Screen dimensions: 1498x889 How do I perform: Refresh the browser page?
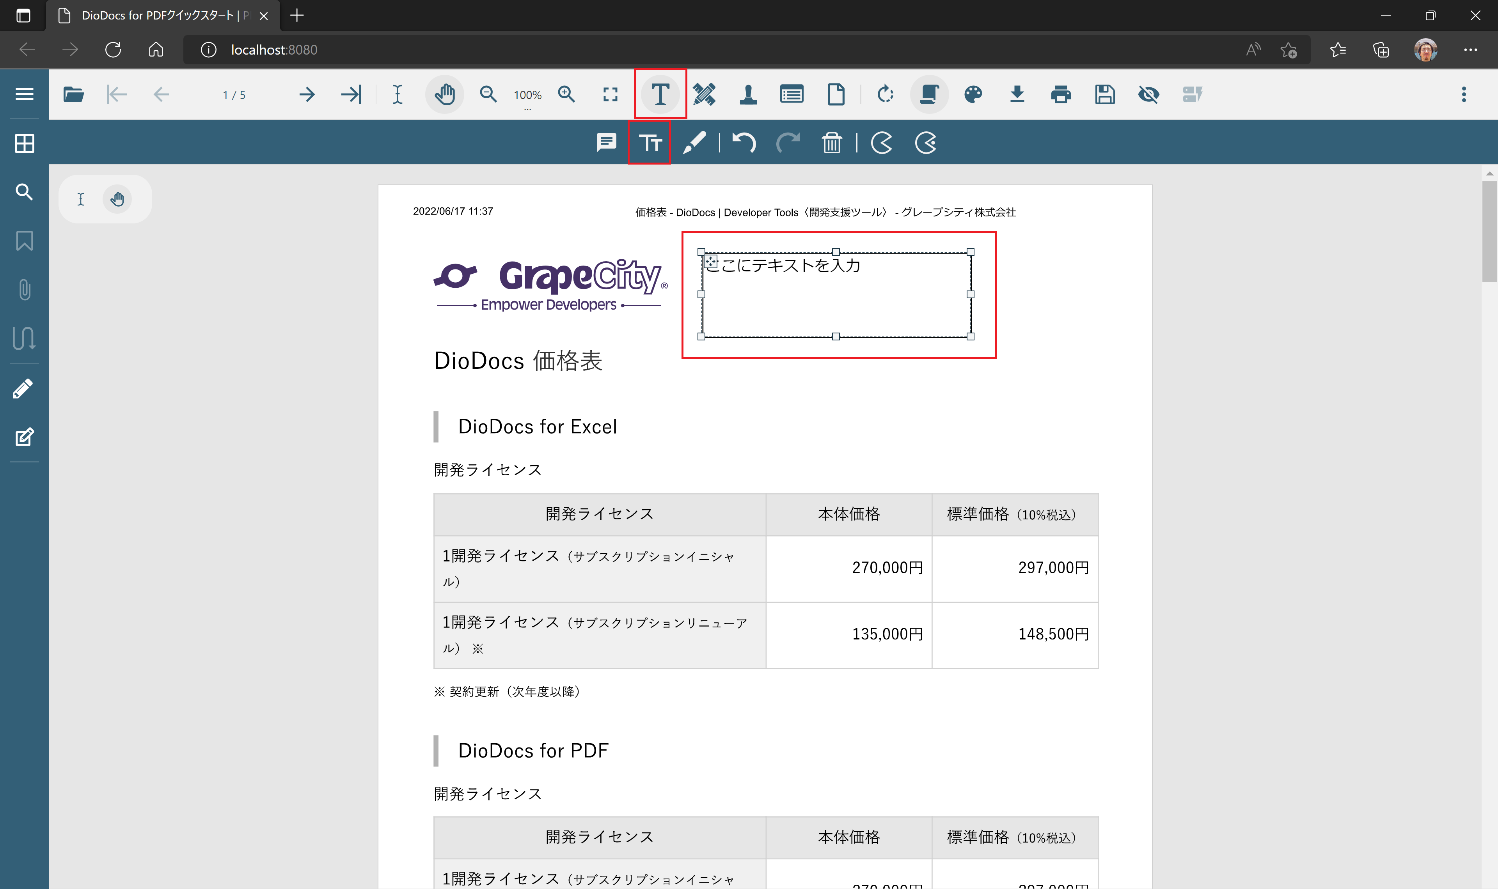113,50
